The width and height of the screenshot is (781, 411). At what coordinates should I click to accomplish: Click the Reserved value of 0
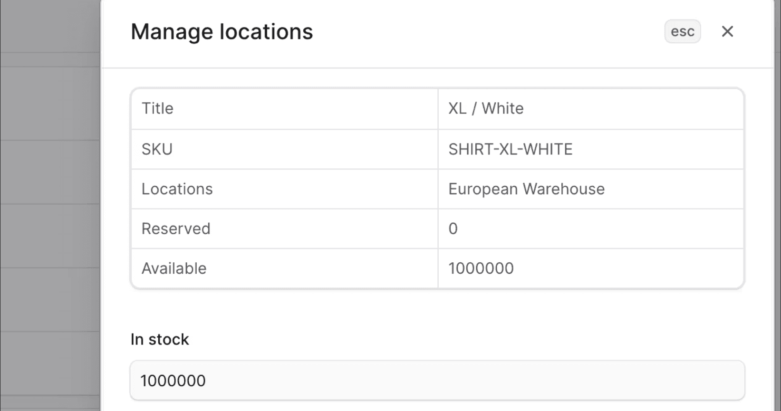pyautogui.click(x=453, y=229)
